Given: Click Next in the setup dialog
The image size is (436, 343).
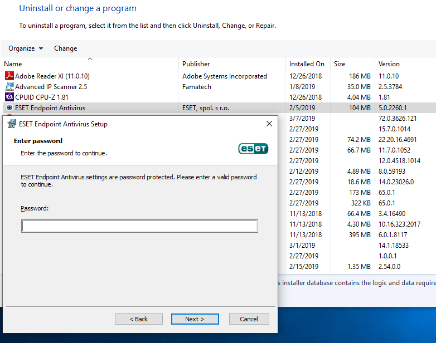Looking at the screenshot, I should 195,319.
